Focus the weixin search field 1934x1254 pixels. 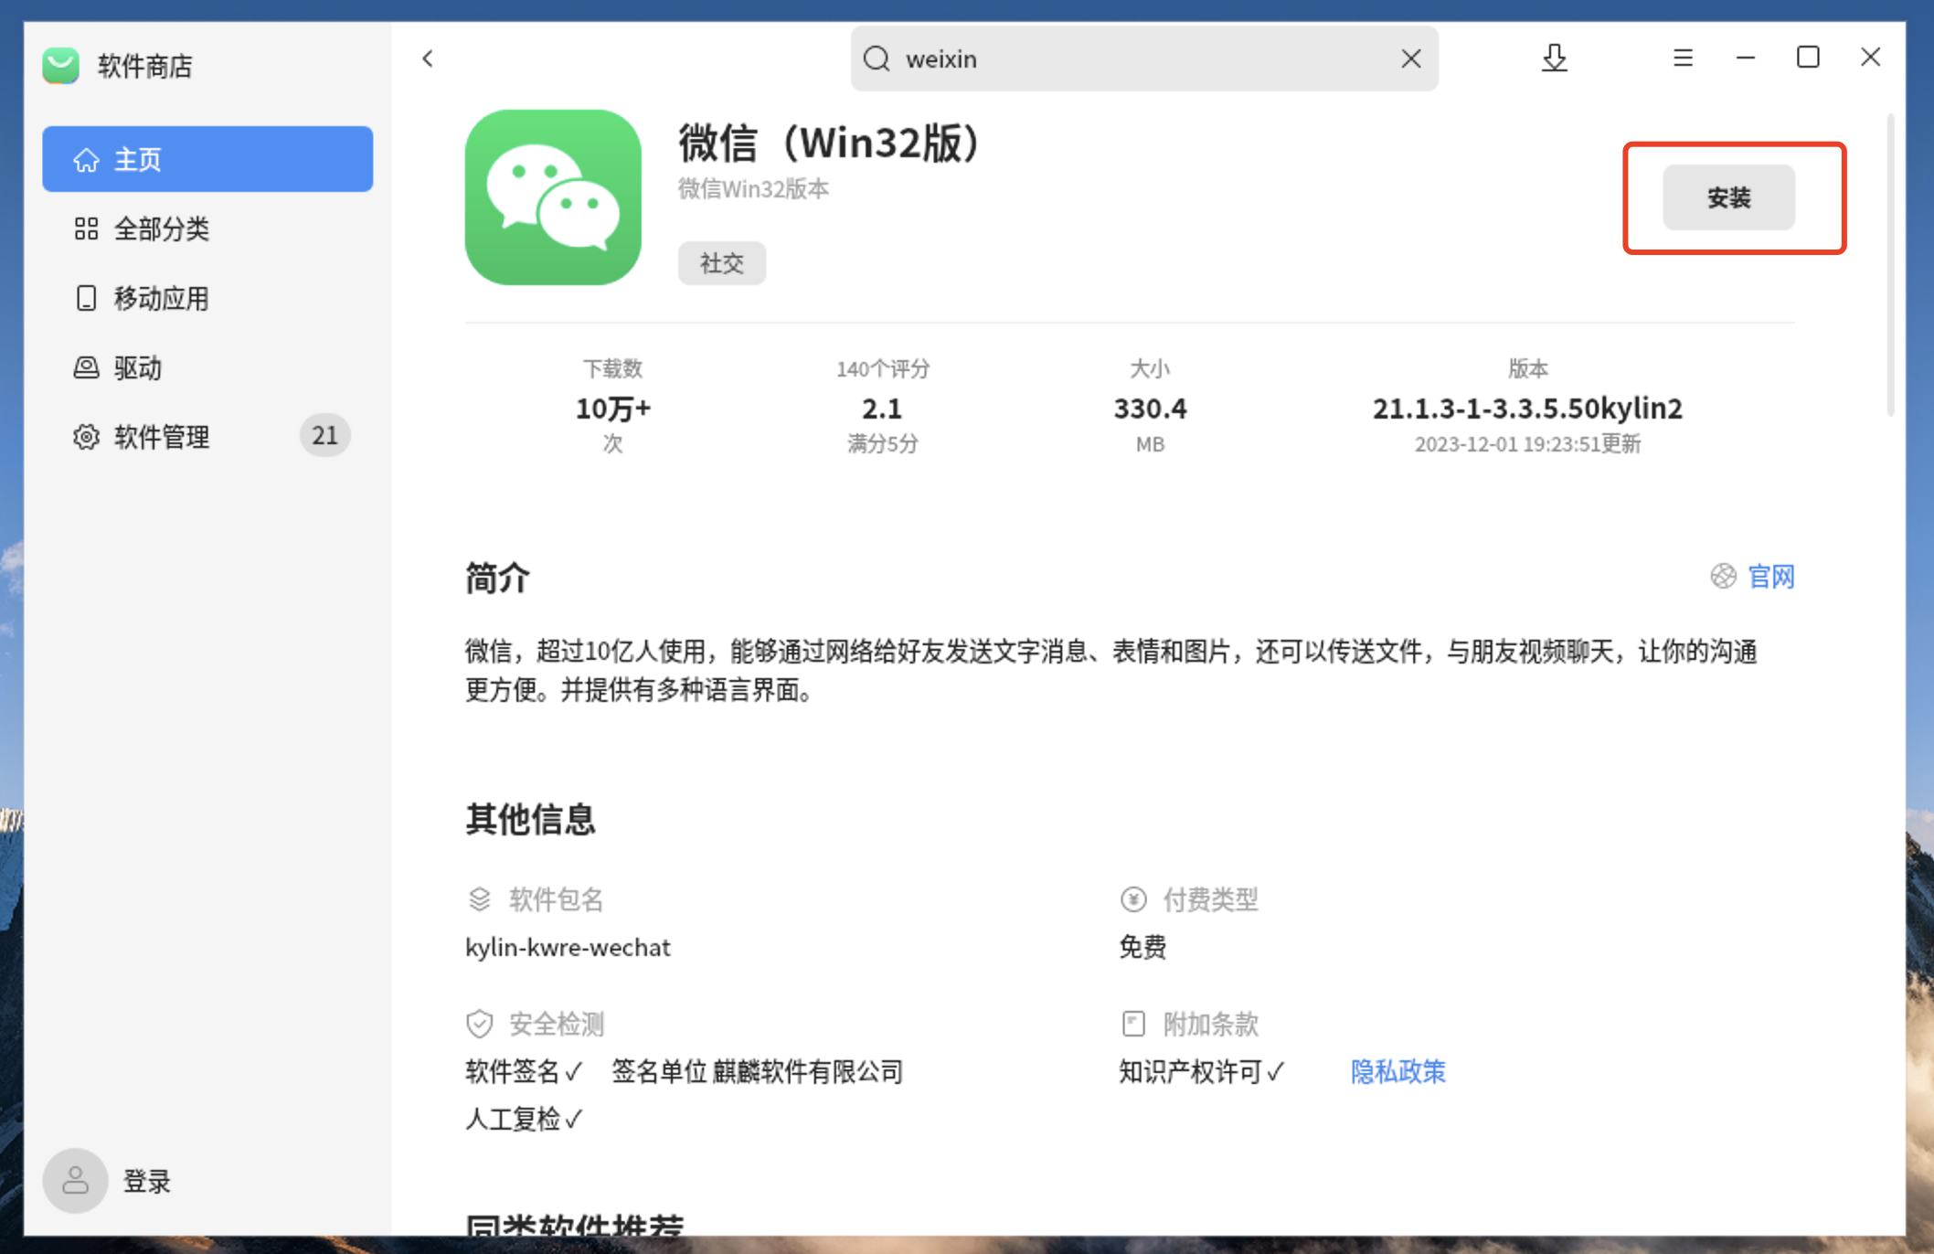1142,58
